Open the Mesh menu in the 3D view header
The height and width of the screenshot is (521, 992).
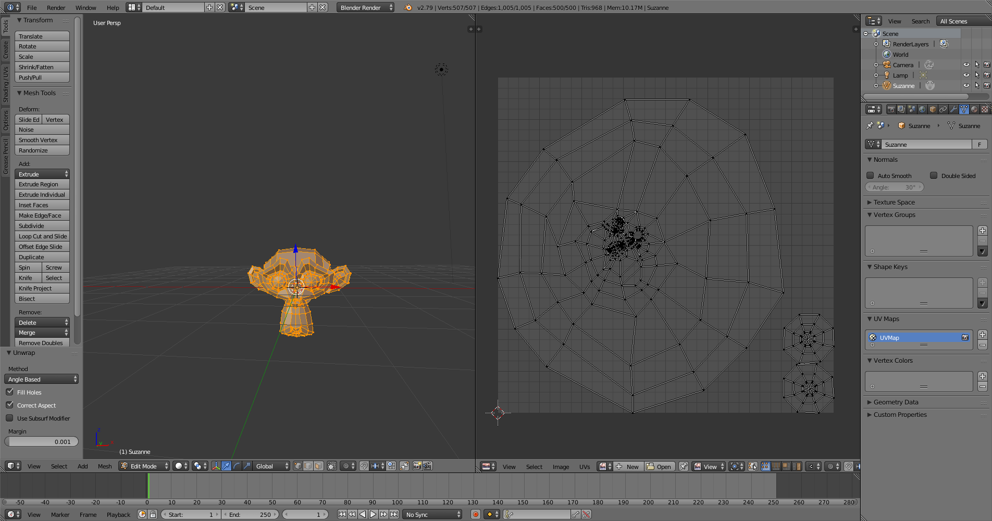click(105, 466)
